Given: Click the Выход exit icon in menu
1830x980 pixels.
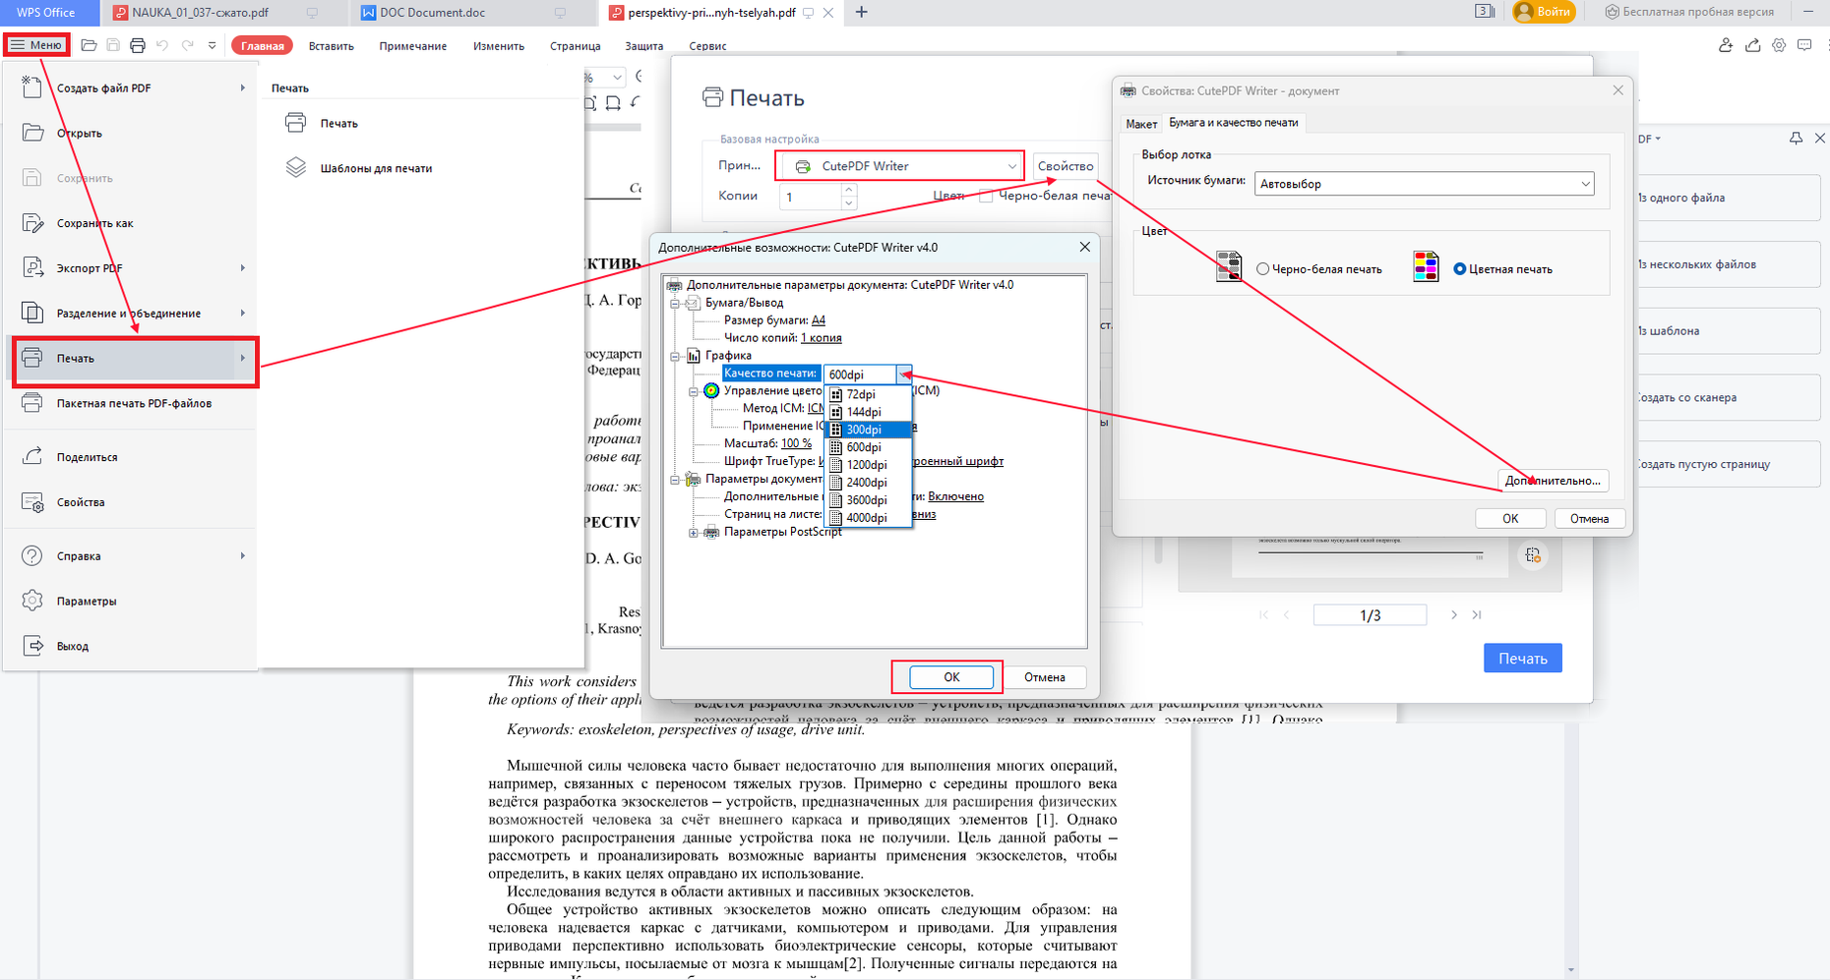Looking at the screenshot, I should tap(32, 646).
